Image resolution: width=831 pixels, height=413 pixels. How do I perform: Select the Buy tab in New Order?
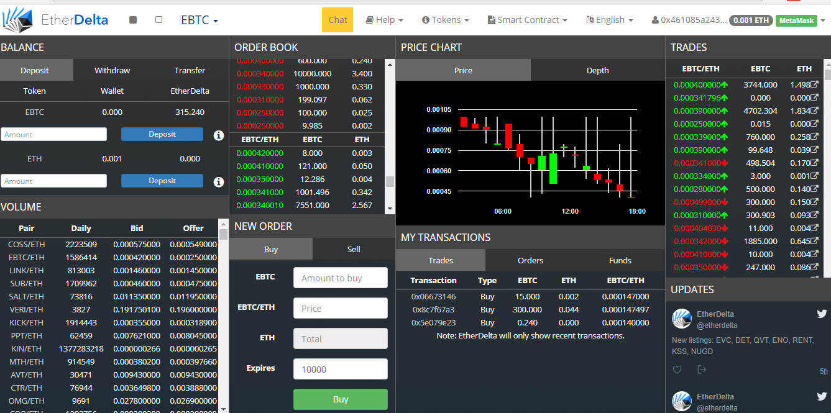pyautogui.click(x=271, y=249)
